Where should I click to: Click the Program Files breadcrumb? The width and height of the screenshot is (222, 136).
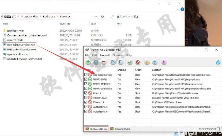click(x=30, y=16)
